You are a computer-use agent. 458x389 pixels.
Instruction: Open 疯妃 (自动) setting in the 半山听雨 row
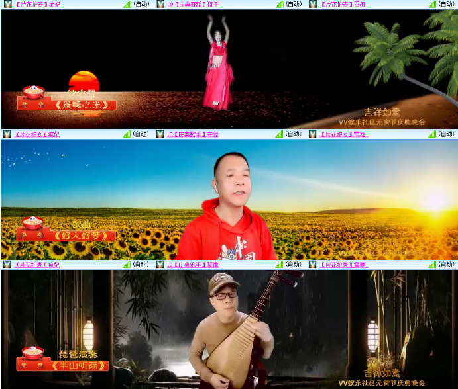click(141, 265)
